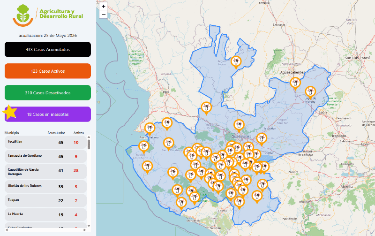Open 18 Casos en mascotas

point(48,114)
